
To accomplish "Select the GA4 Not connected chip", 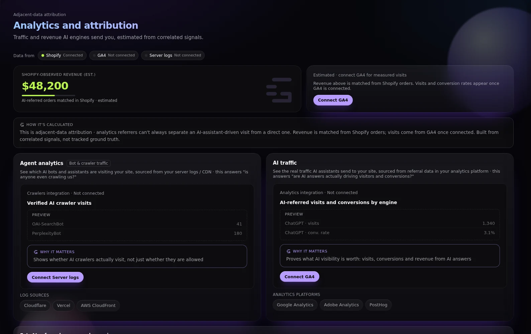I will click(x=114, y=55).
